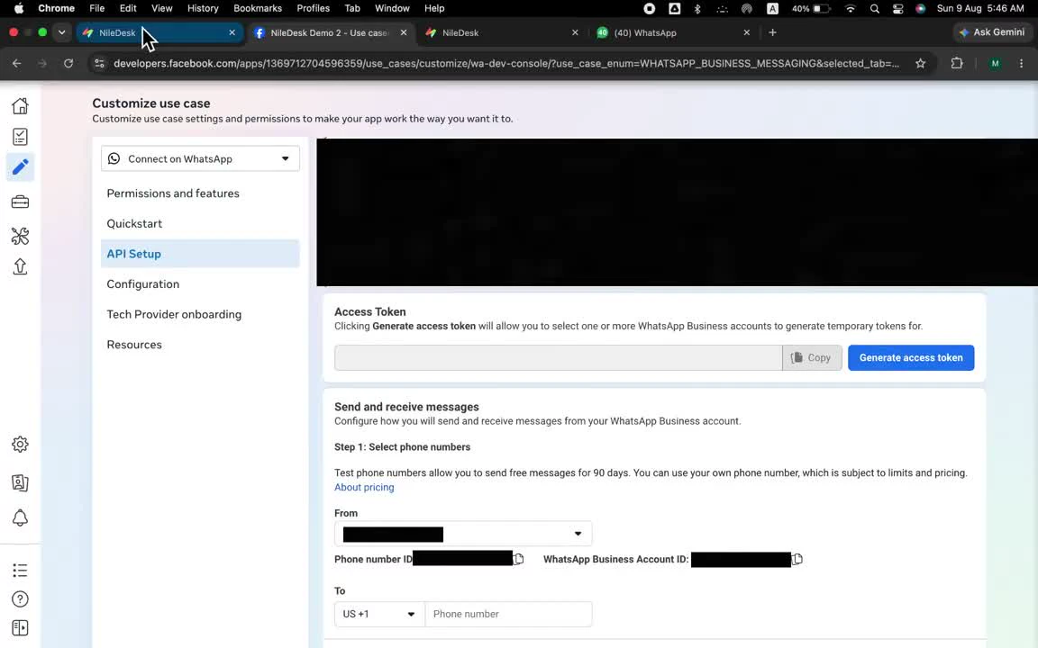Open the briefcase icon in left sidebar
The height and width of the screenshot is (648, 1038).
point(20,202)
